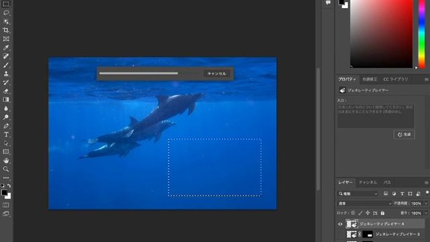The image size is (430, 242).
Task: Lock artboard nesting icon
Action: click(x=375, y=213)
